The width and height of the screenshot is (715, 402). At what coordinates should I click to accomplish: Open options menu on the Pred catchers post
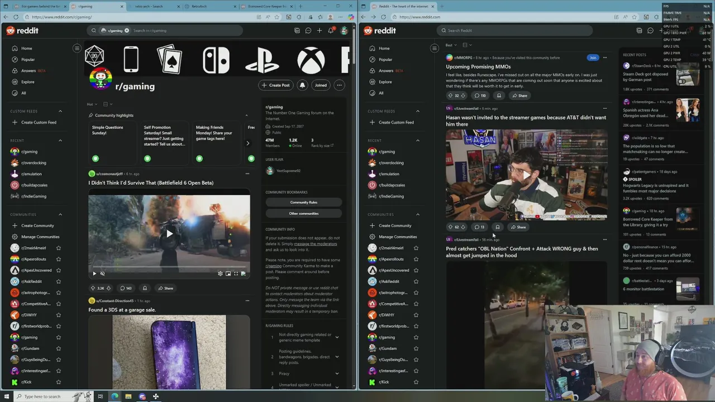point(604,240)
